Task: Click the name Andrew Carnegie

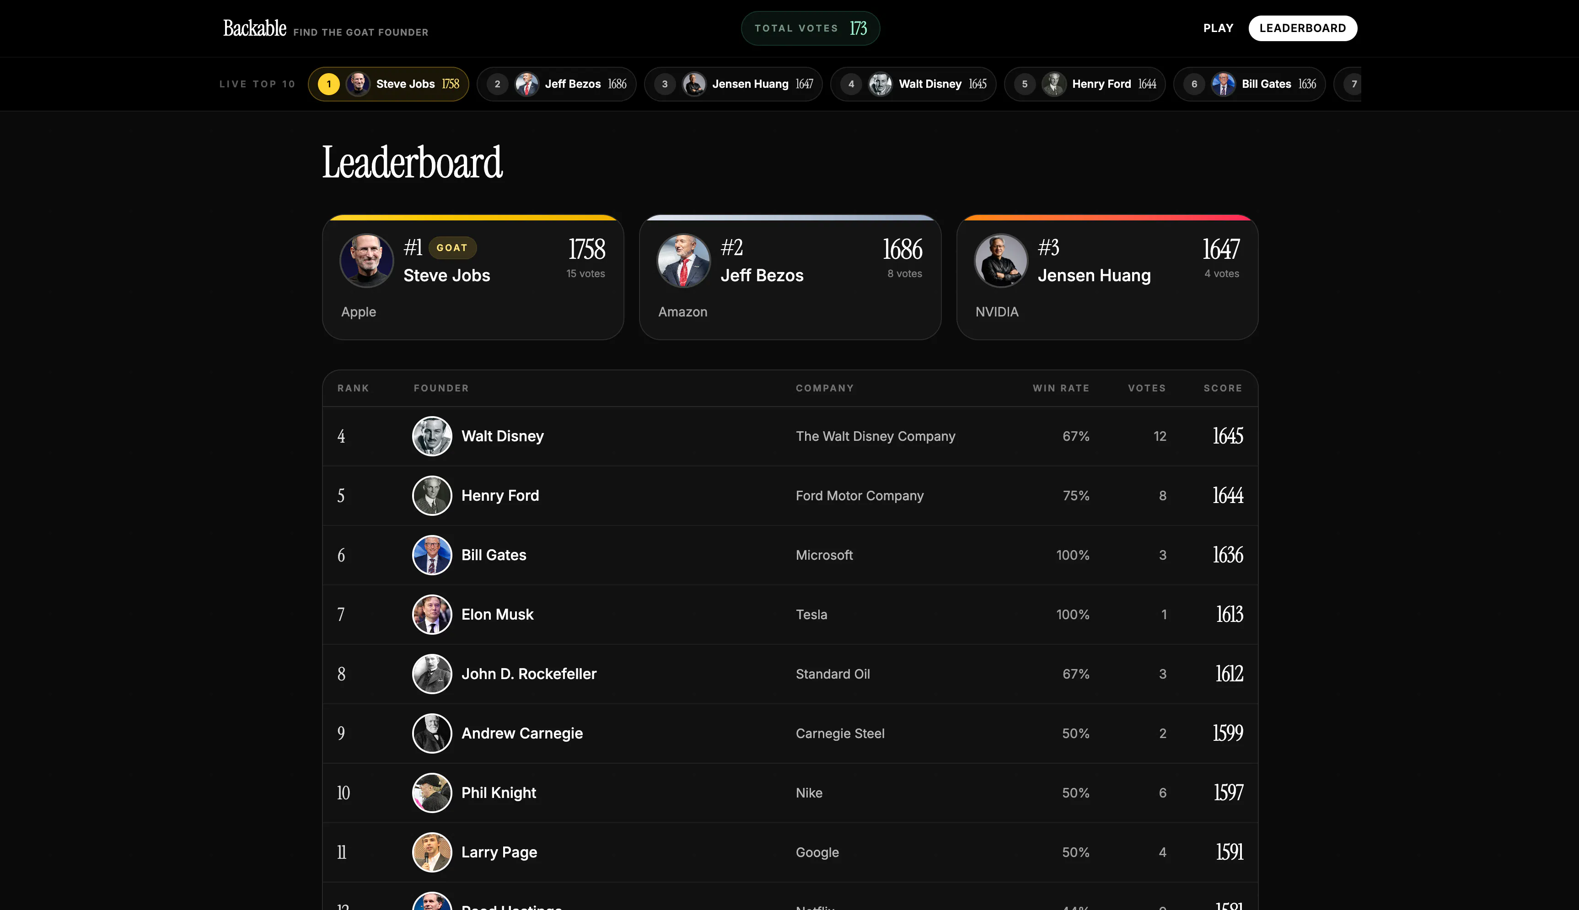Action: [522, 733]
